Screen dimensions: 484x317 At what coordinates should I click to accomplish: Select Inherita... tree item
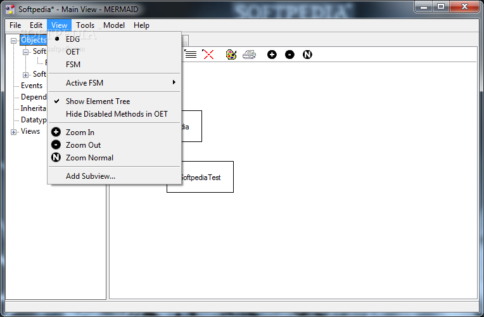pyautogui.click(x=34, y=108)
